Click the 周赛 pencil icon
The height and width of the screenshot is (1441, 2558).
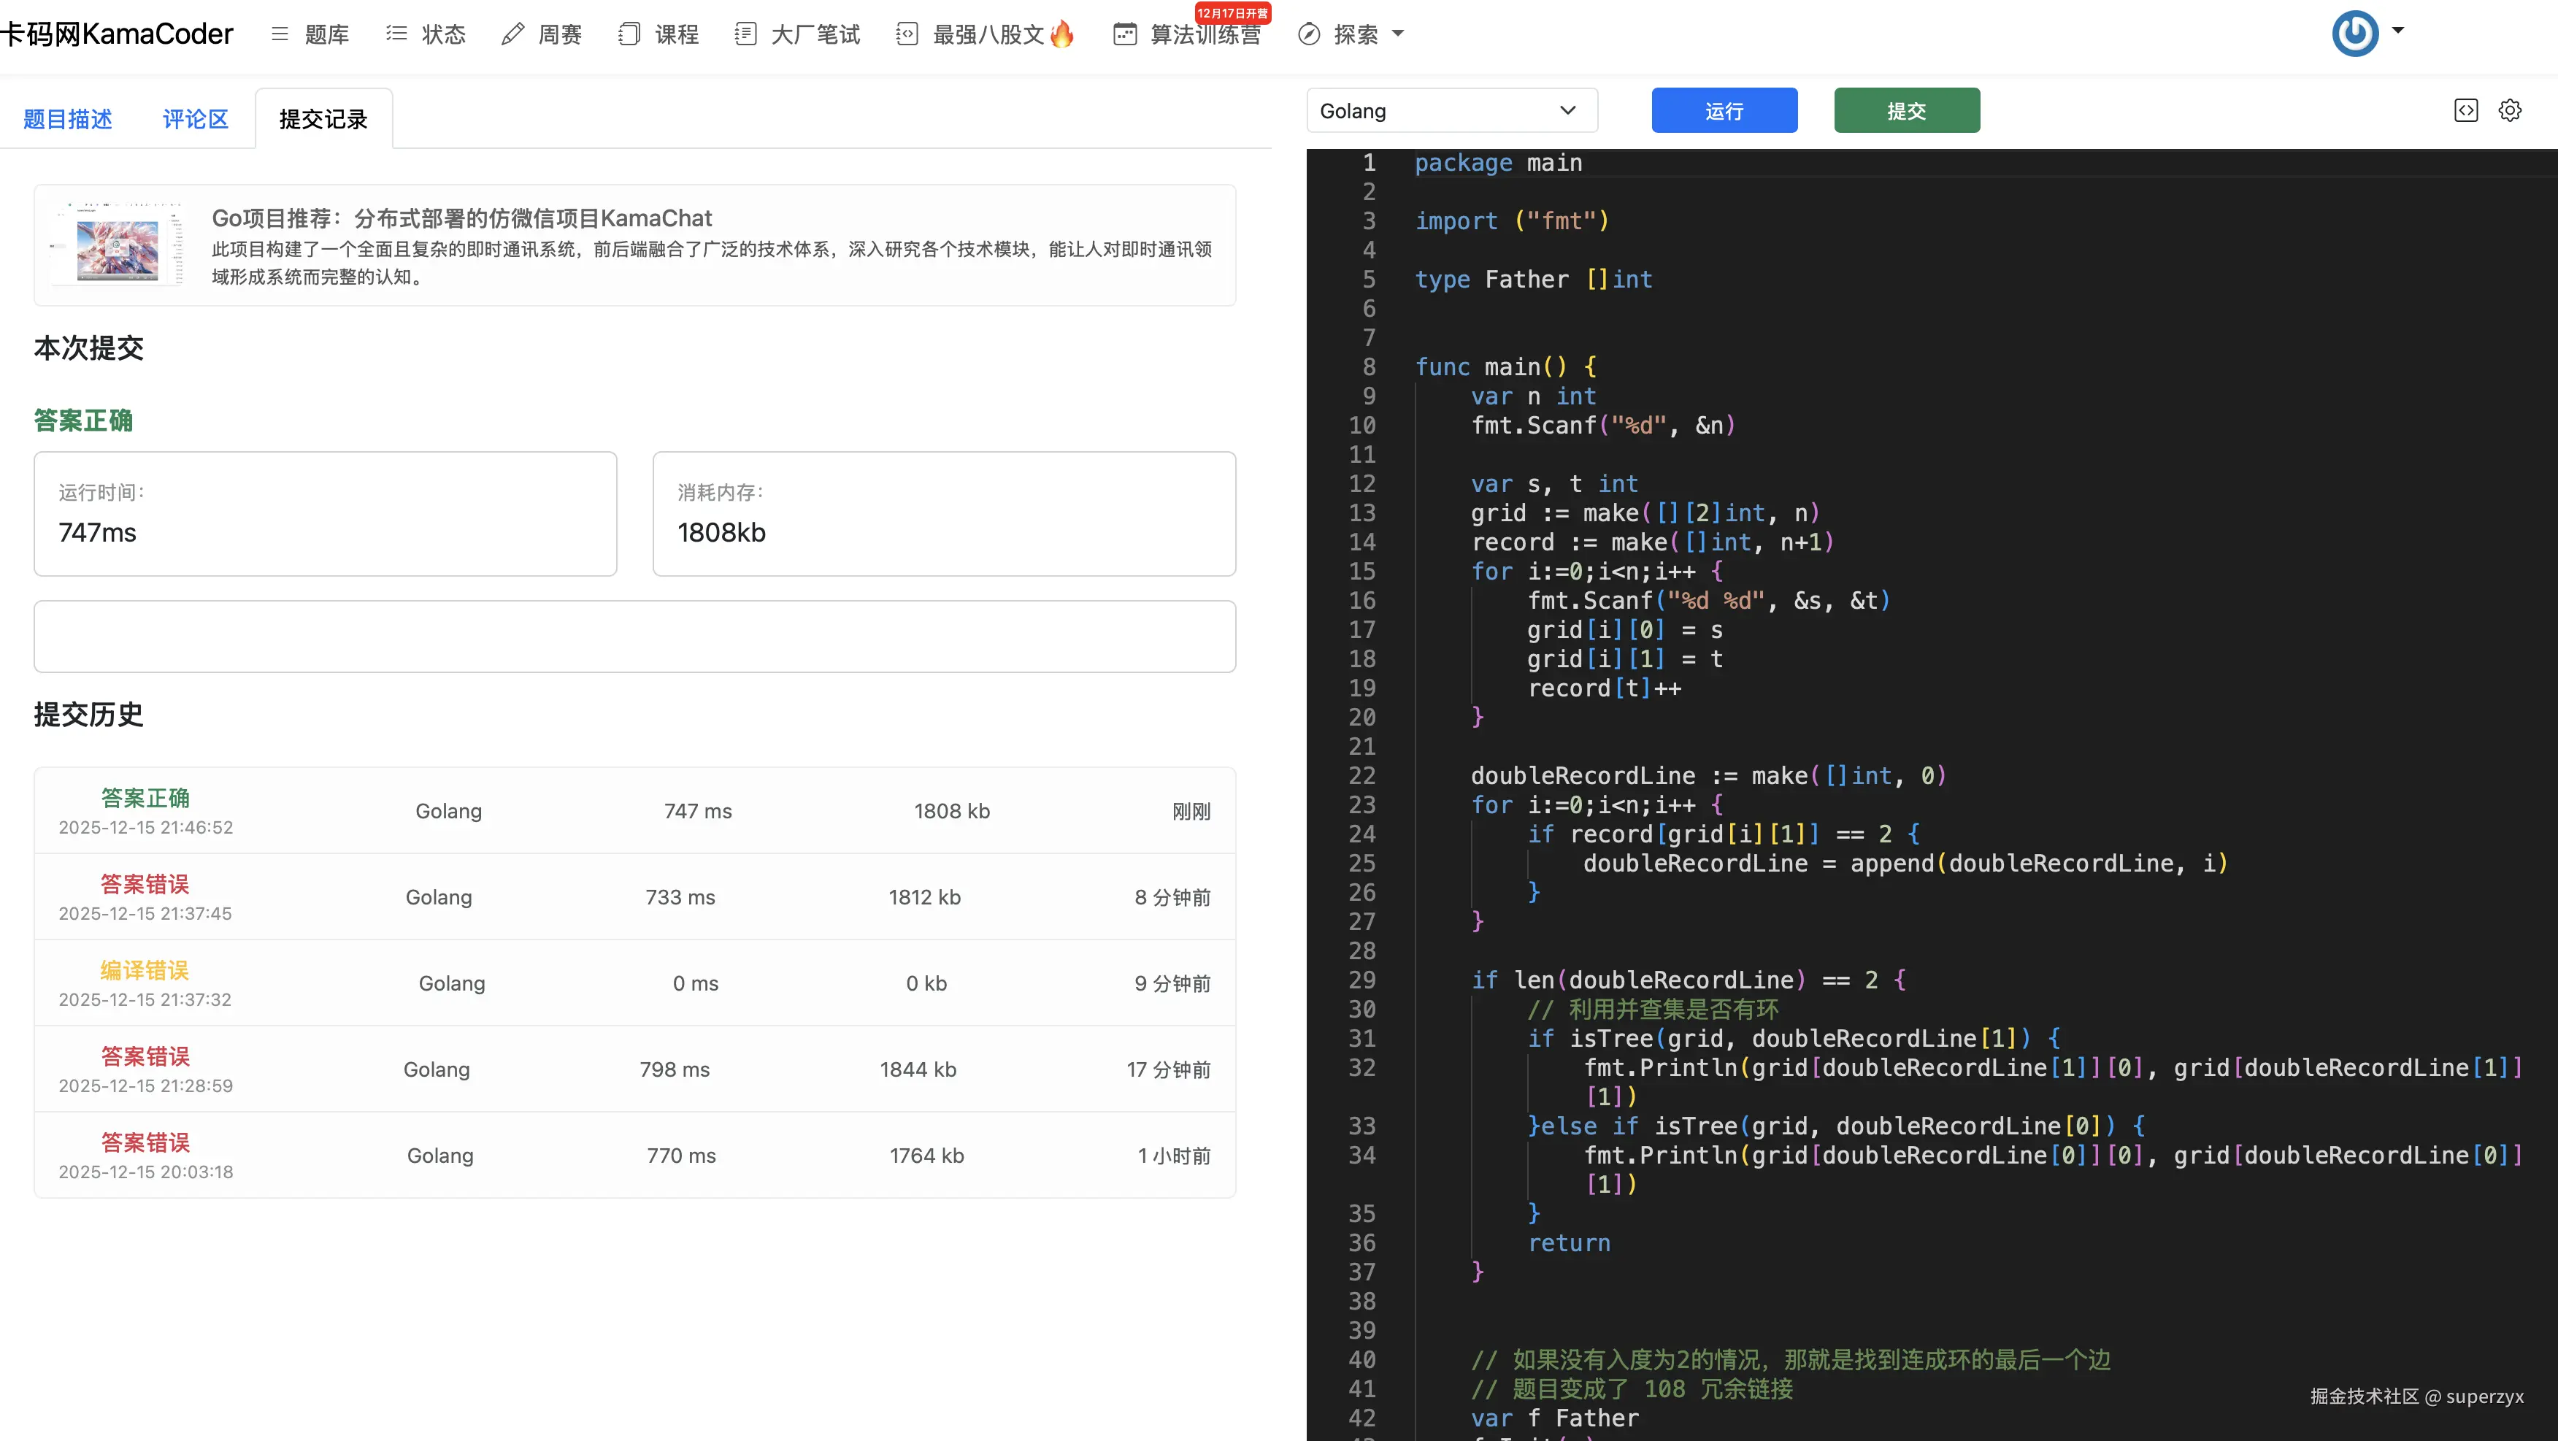pyautogui.click(x=512, y=35)
